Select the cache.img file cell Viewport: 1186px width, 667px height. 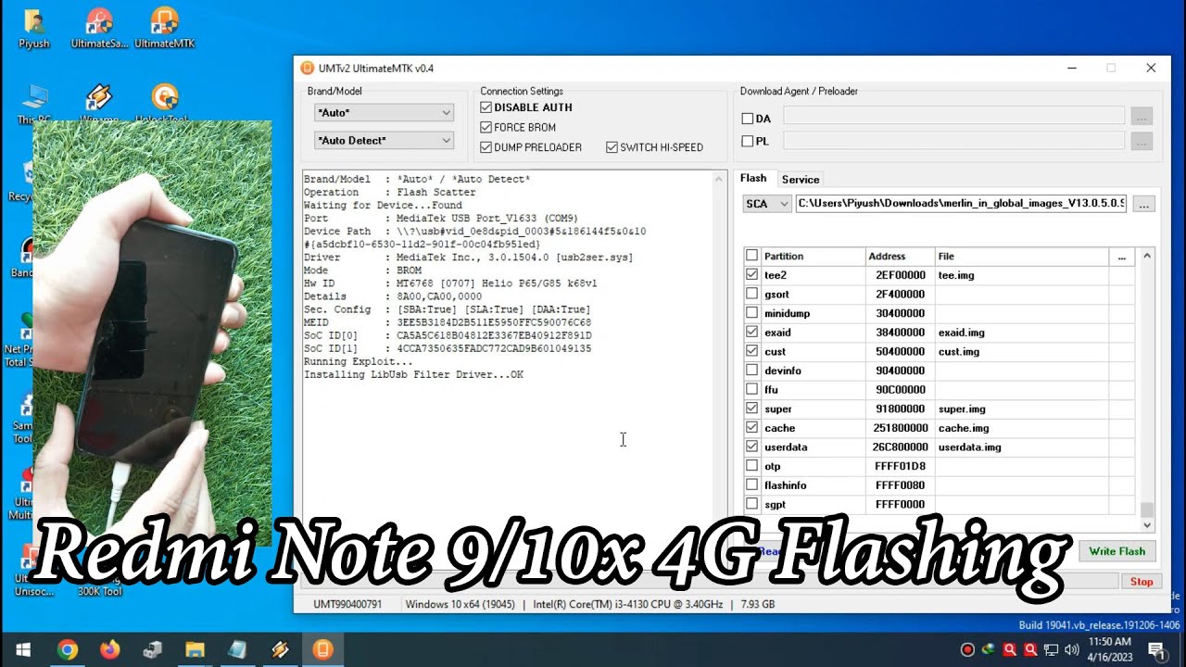[x=1021, y=428]
